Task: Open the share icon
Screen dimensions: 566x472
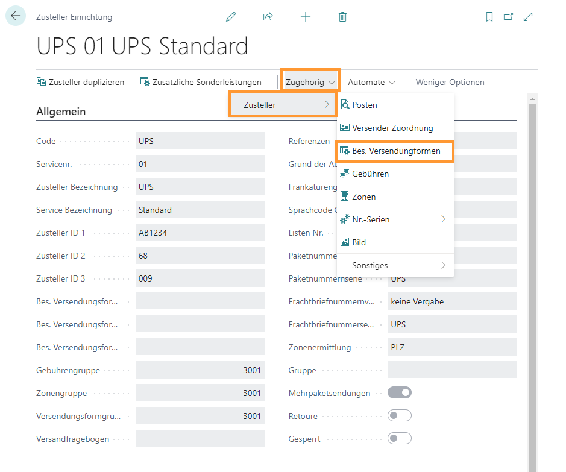Action: [x=268, y=17]
